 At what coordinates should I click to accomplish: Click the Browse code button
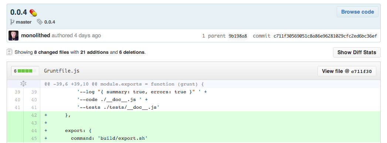click(x=357, y=12)
